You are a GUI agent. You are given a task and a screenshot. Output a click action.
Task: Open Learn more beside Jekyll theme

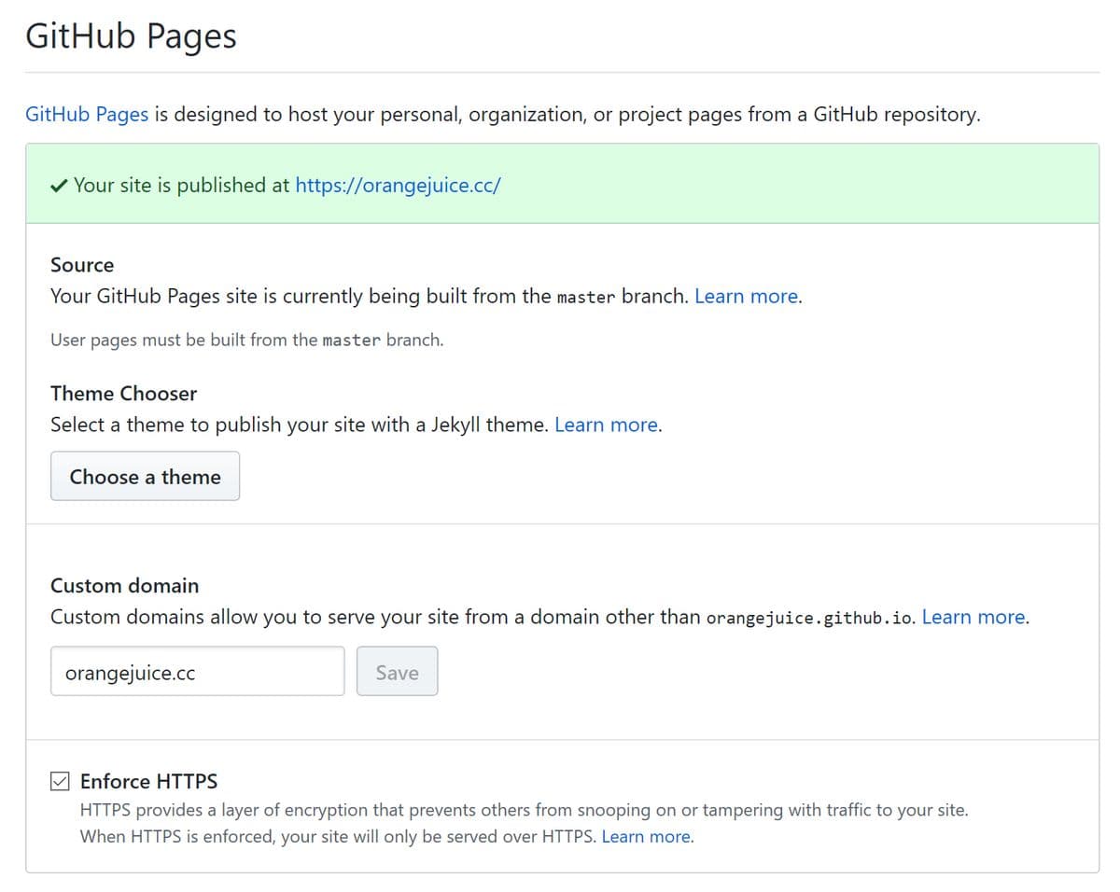[607, 425]
